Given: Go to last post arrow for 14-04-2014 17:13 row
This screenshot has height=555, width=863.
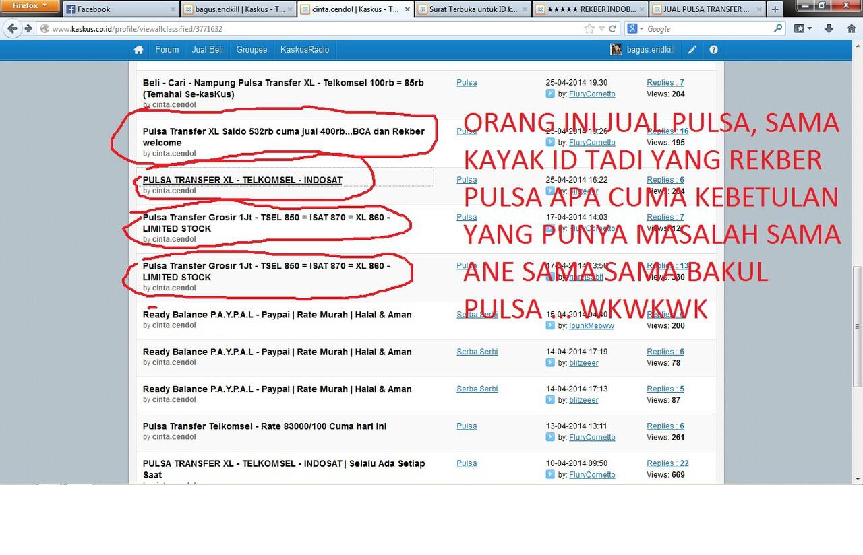Looking at the screenshot, I should coord(550,399).
